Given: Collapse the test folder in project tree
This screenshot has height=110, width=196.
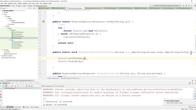Looking at the screenshot, I should (x=4, y=26).
